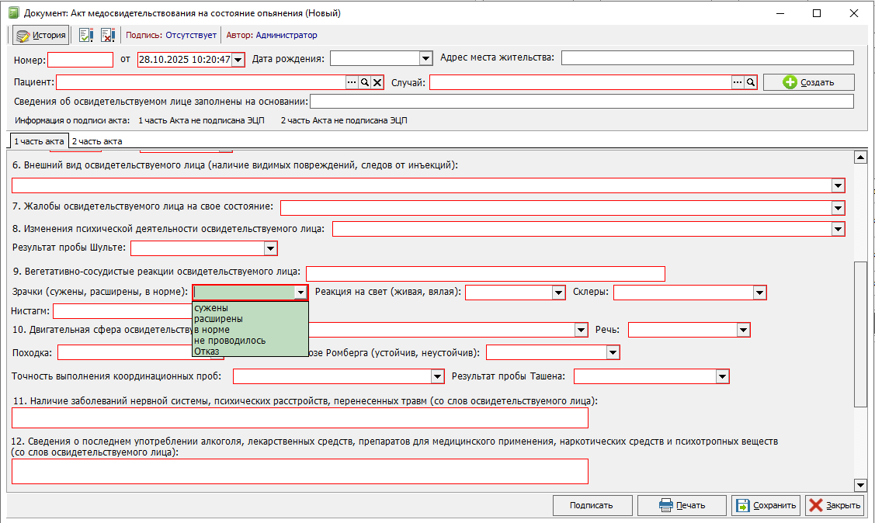Expand the Дата рождения dropdown

pyautogui.click(x=425, y=58)
